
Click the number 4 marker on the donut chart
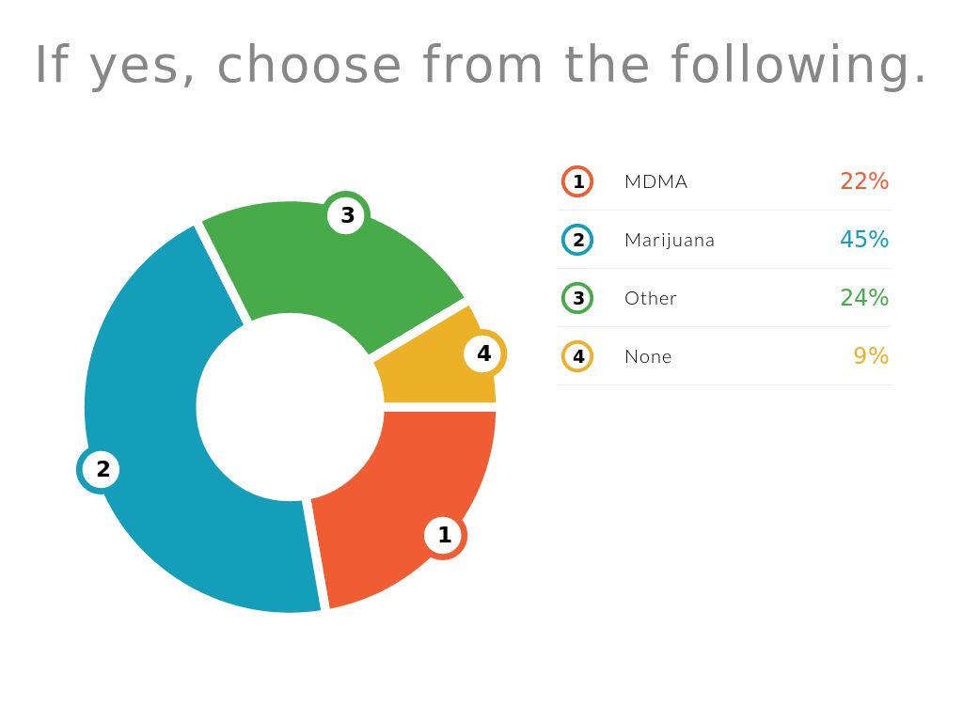[x=483, y=354]
